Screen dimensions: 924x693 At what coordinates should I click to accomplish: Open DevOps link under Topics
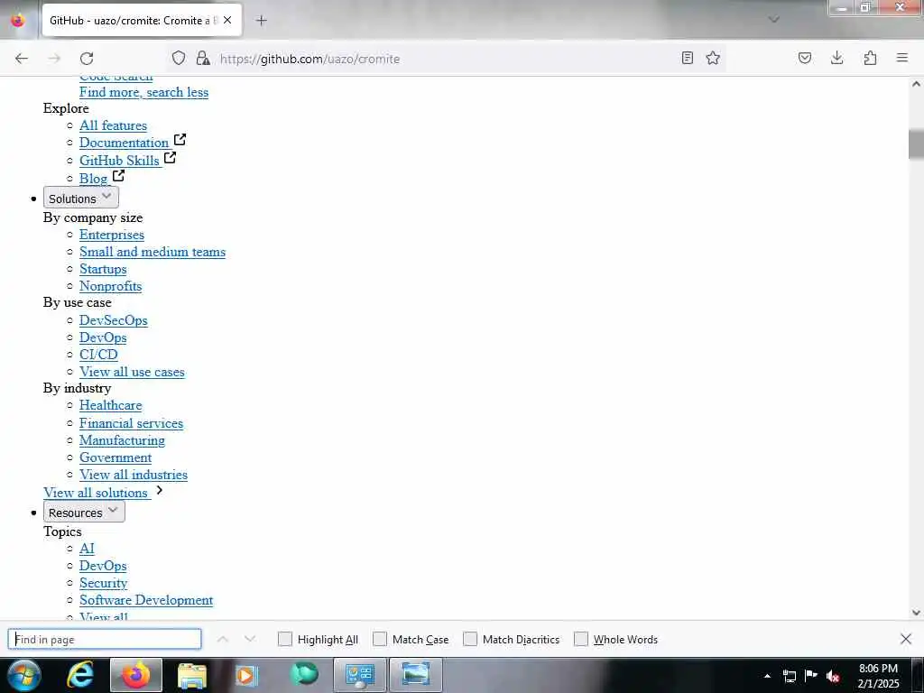click(x=103, y=566)
